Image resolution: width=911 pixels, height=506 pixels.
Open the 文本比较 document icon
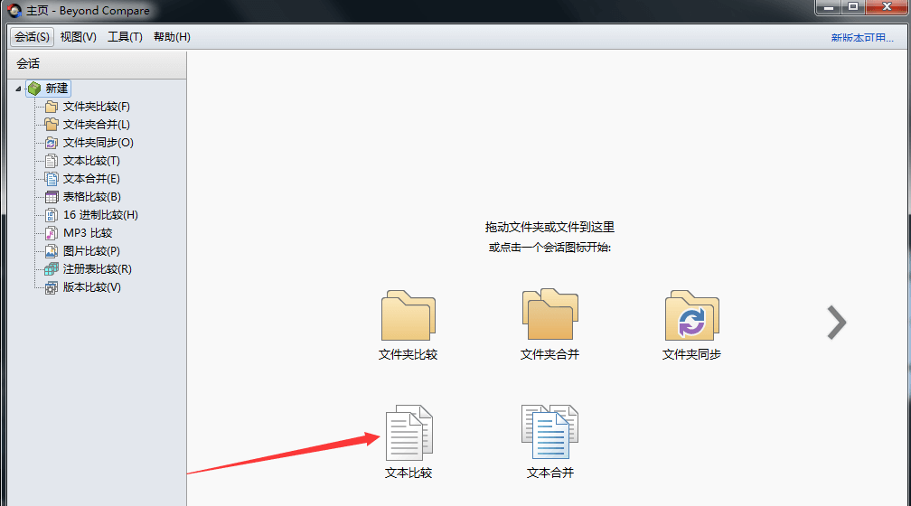click(409, 434)
